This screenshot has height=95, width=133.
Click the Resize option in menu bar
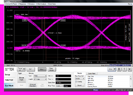point(130,4)
